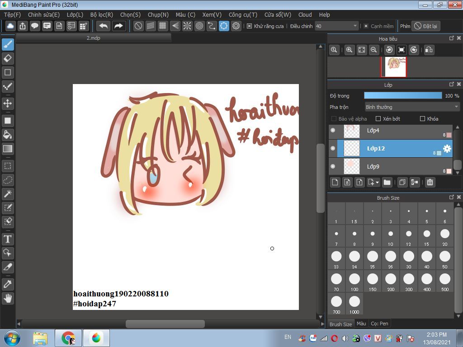Enable the Khóa lock checkbox

pos(423,119)
